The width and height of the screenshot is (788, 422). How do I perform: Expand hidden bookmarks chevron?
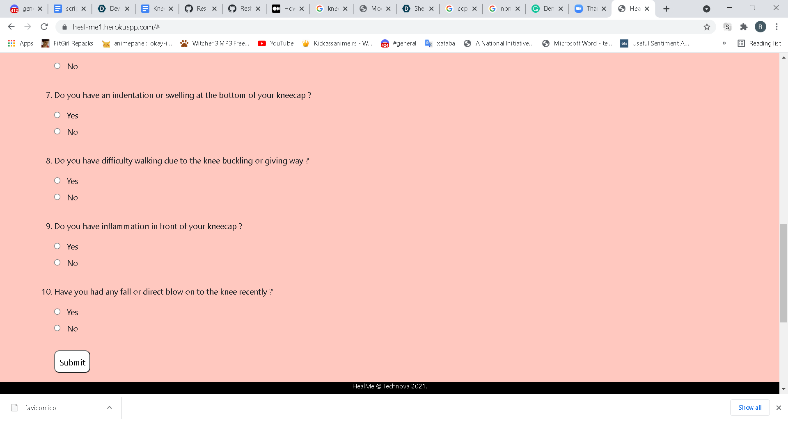(724, 43)
